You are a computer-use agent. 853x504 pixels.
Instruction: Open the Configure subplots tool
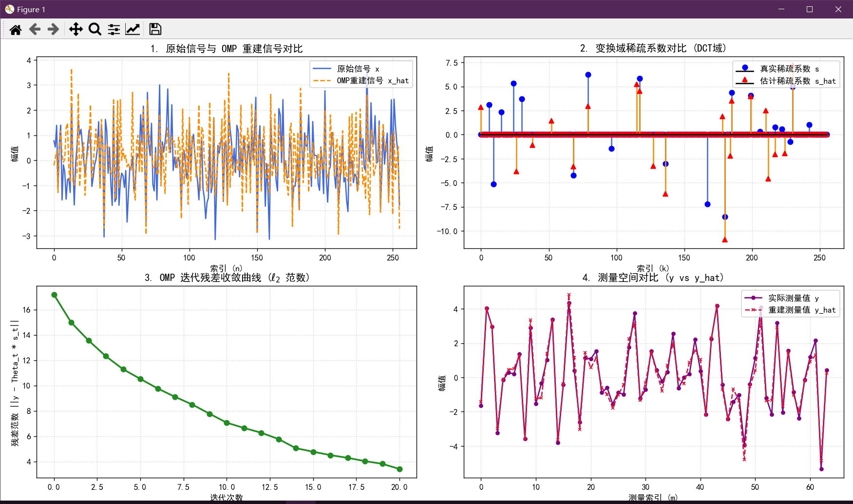[114, 29]
